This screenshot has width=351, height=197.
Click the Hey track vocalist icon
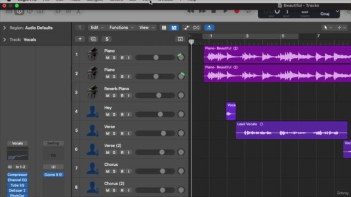coord(93,111)
